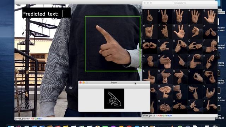This screenshot has width=226, height=127.
Task: Tap the T sign language tile
Action: 195,92
